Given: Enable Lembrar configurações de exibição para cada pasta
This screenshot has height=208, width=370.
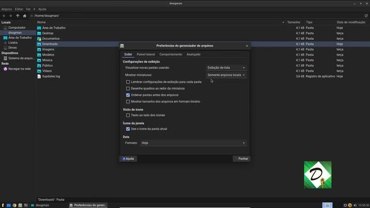Looking at the screenshot, I should 128,82.
